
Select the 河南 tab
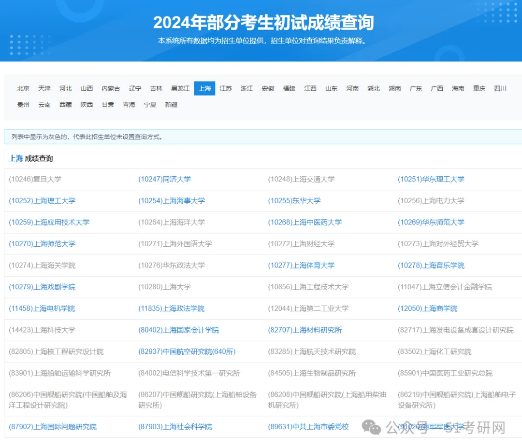(x=352, y=88)
